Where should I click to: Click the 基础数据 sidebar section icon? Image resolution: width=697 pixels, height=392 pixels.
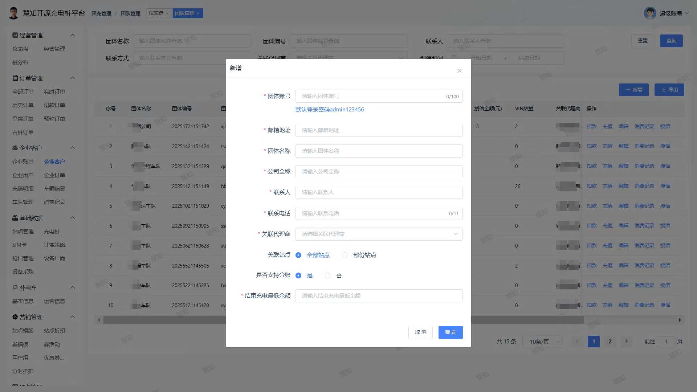point(15,218)
